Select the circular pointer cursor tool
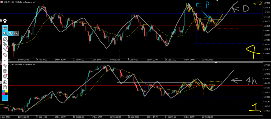271x119 pixels. [x=16, y=33]
